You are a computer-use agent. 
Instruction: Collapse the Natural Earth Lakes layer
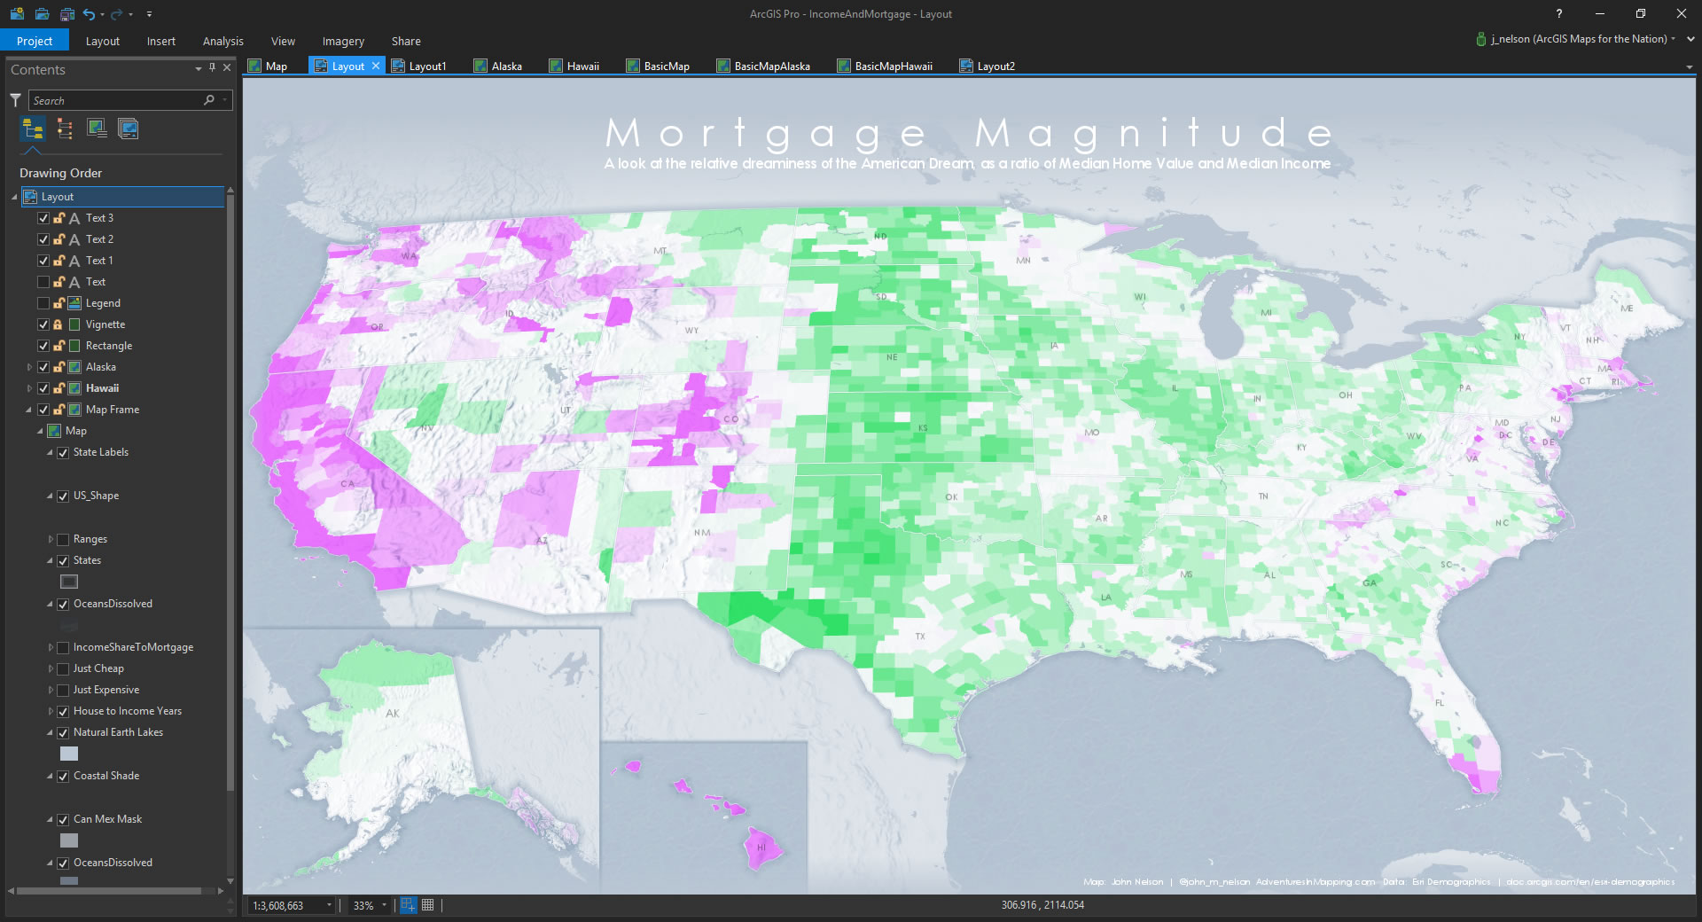[x=51, y=732]
